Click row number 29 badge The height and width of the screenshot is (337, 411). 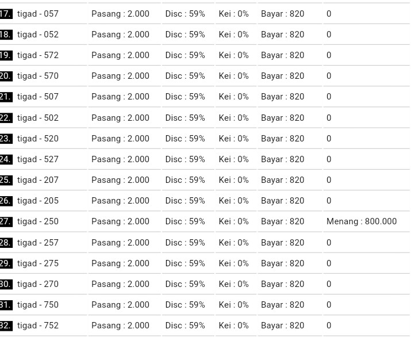tap(6, 263)
